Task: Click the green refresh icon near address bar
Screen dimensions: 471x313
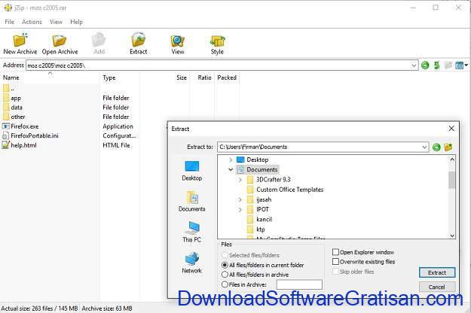Action: click(x=437, y=65)
